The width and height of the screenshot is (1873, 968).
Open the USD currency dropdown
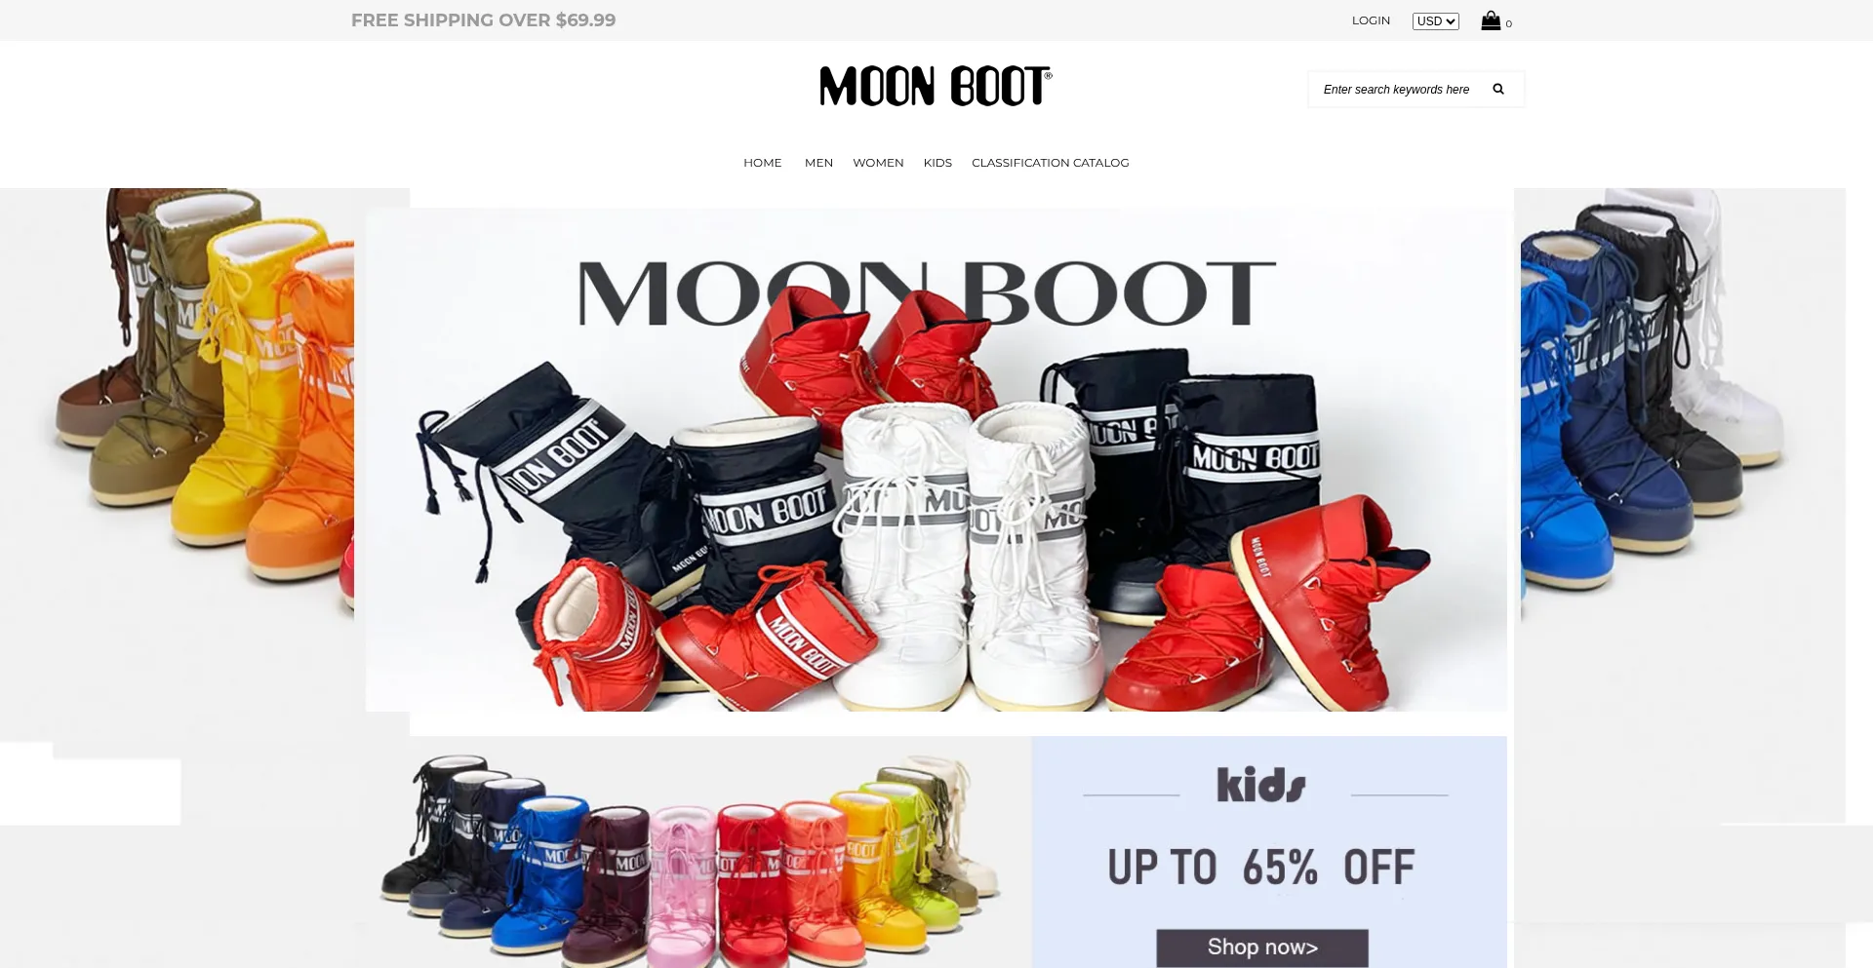[x=1435, y=21]
